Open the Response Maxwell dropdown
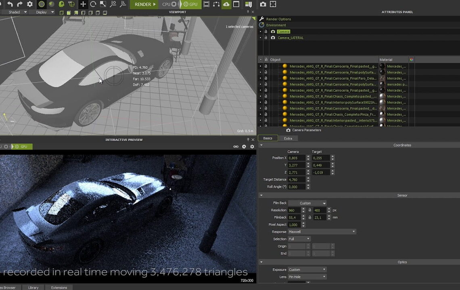 [x=322, y=232]
